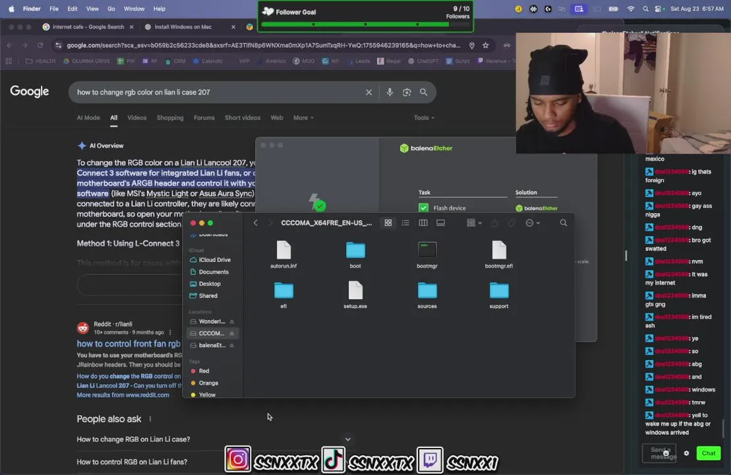The image size is (731, 475).
Task: Click the green Chat send button
Action: (708, 453)
